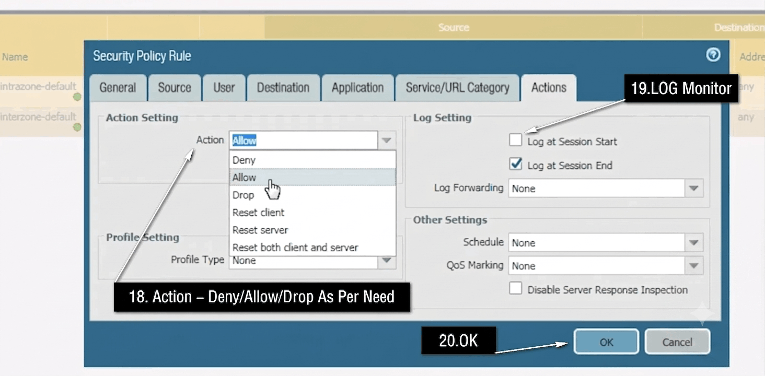Uncheck Log at Session End
The height and width of the screenshot is (376, 765).
click(x=516, y=164)
